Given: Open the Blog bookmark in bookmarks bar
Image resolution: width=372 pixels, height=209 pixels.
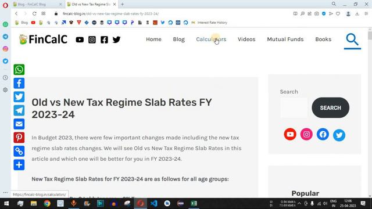Looking at the screenshot, I should (x=22, y=23).
